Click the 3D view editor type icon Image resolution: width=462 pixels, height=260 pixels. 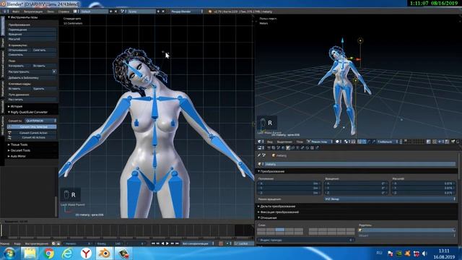pyautogui.click(x=260, y=142)
